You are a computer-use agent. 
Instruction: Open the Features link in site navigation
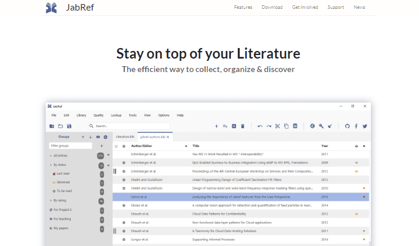tap(243, 7)
